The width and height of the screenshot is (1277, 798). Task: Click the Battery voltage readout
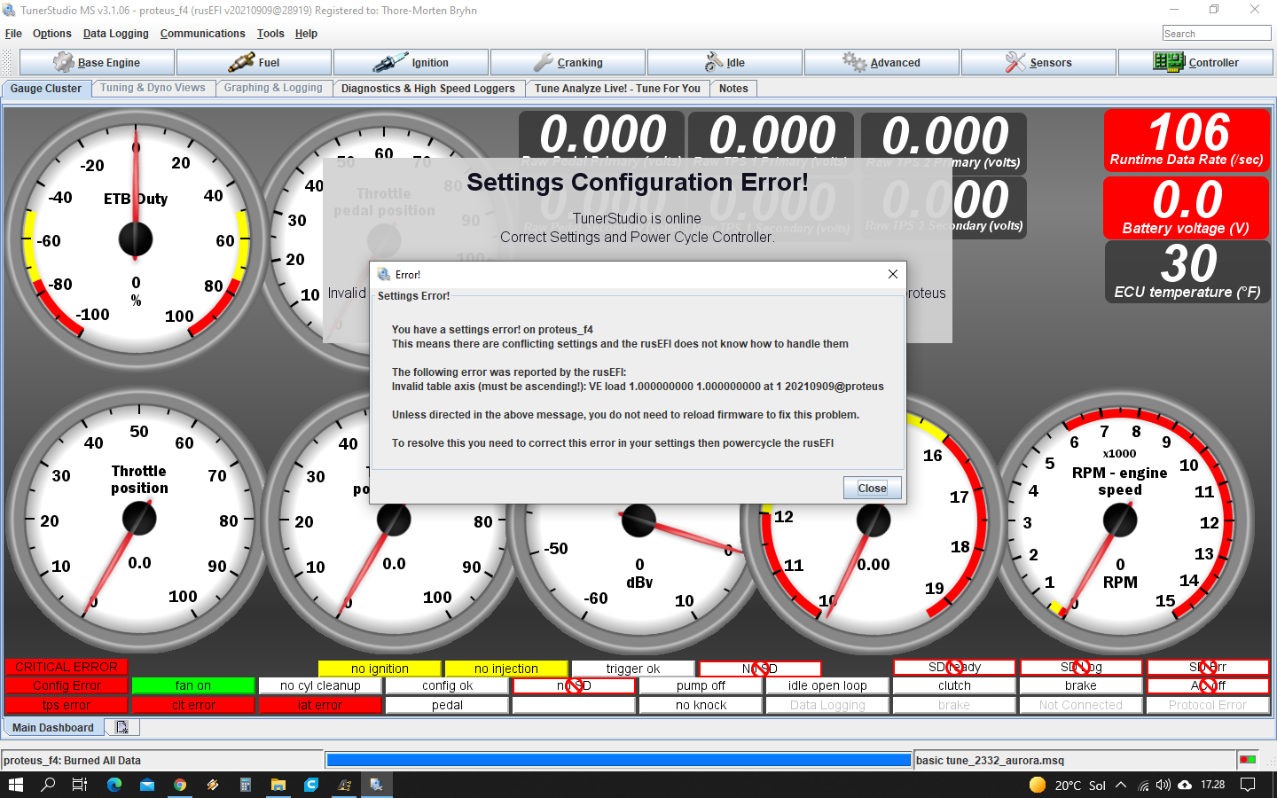click(1187, 207)
